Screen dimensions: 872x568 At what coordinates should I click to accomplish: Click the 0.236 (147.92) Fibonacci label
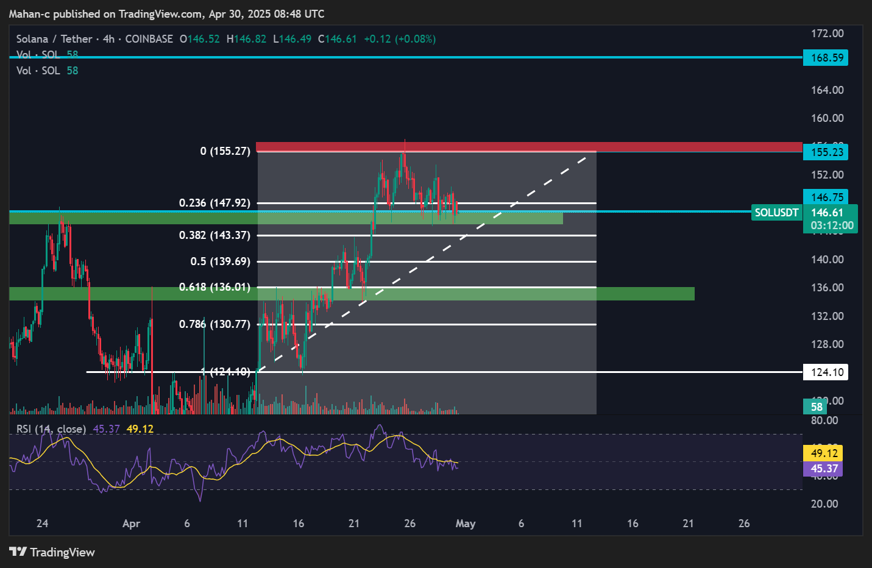pyautogui.click(x=214, y=203)
